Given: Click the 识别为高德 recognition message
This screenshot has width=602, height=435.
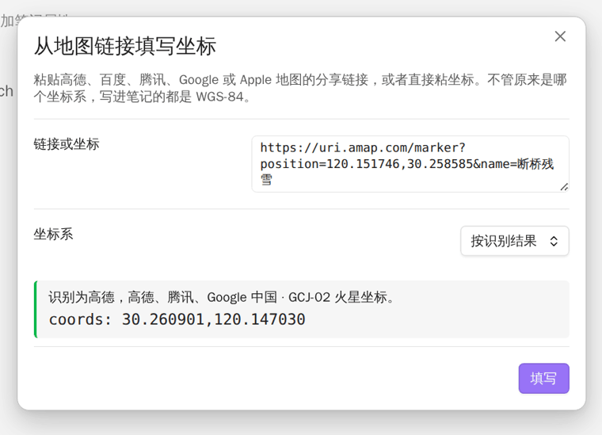Looking at the screenshot, I should coord(221,297).
